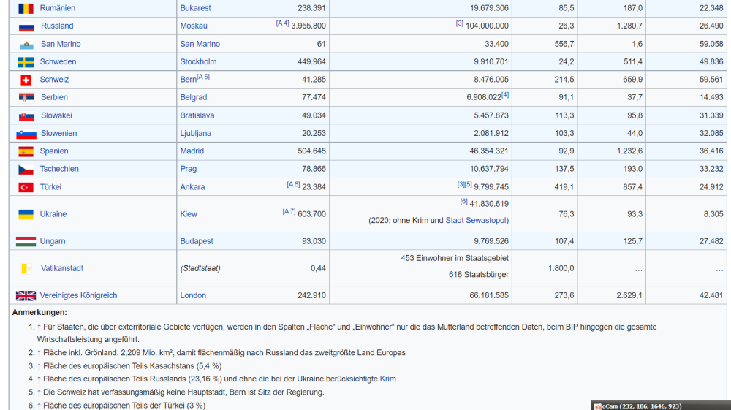Click the Swiss flag icon
731x410 pixels.
coord(26,80)
